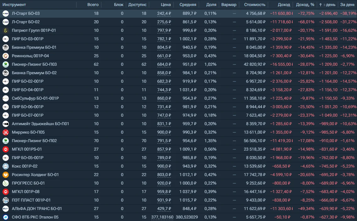Click the ПИР БО-02-001Р logo icon
Viewport: 357px width, 221px height.
coord(5,81)
